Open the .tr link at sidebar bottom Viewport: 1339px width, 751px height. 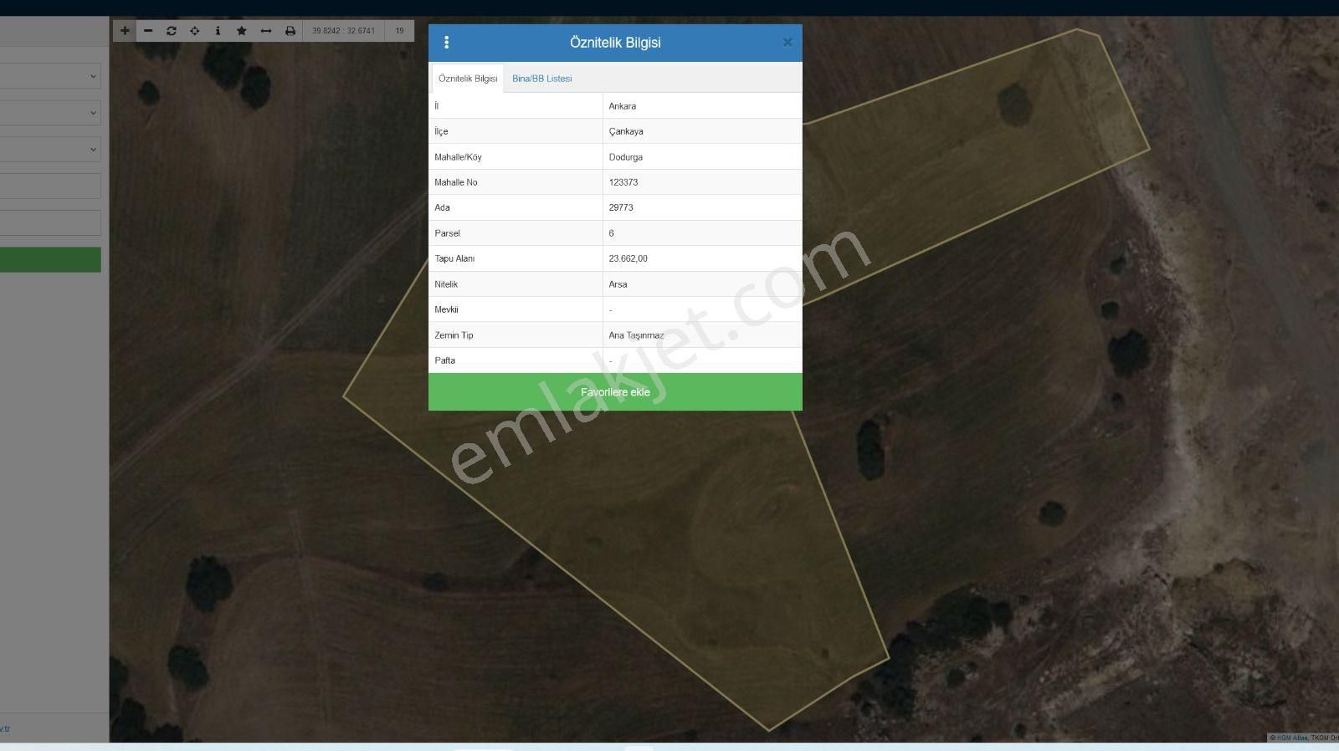(5, 729)
